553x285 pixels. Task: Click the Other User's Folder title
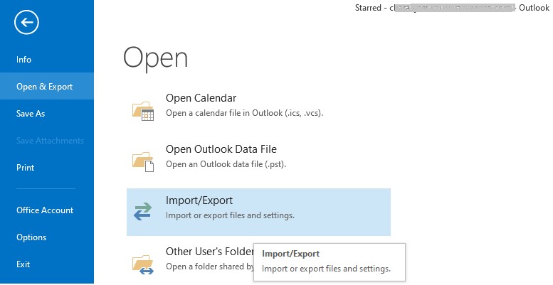pos(209,252)
